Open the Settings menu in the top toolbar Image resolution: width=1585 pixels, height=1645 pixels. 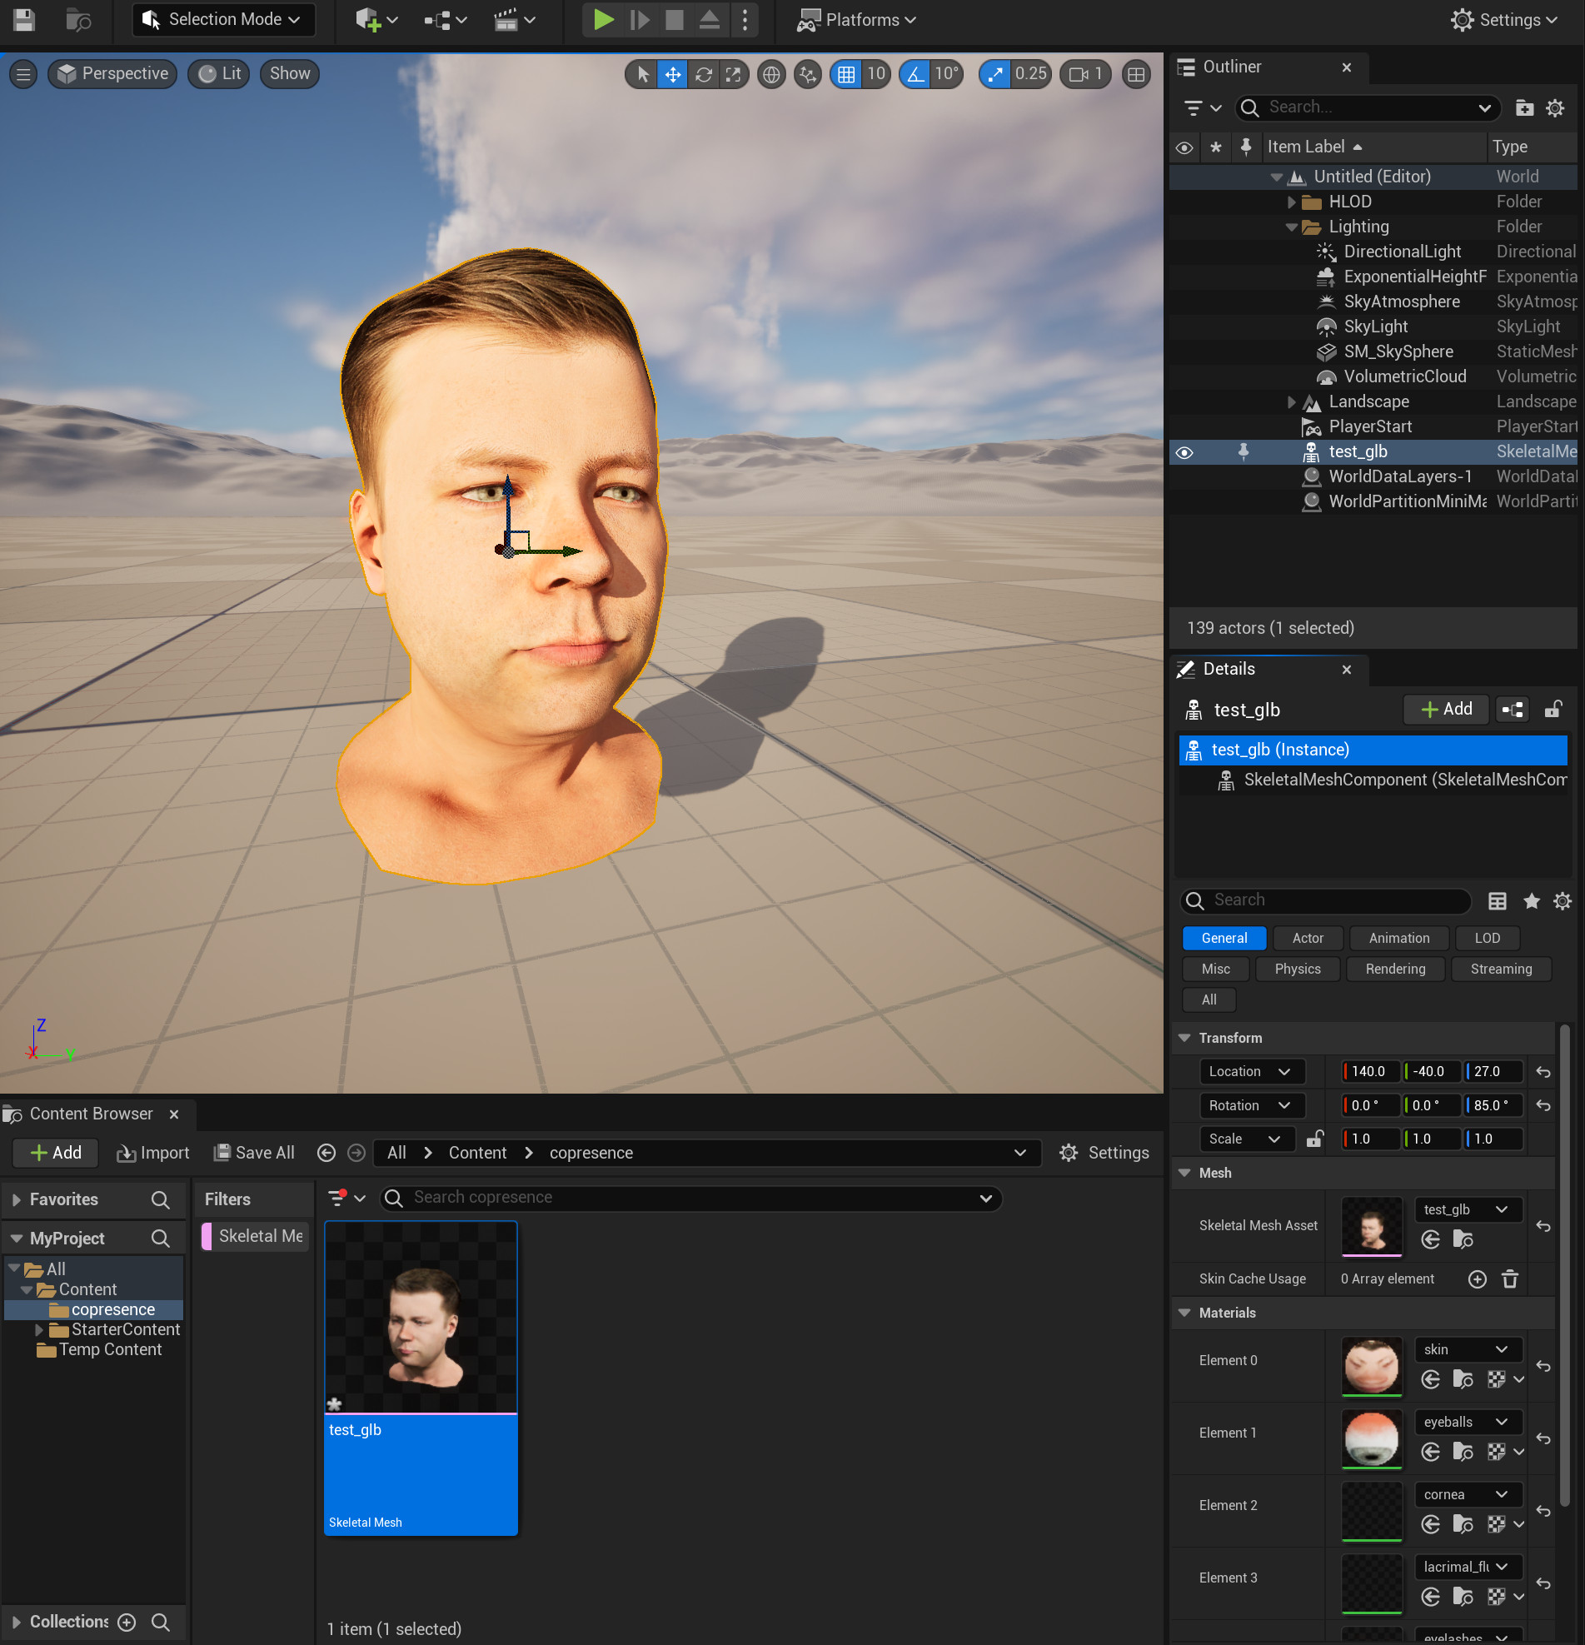tap(1503, 19)
